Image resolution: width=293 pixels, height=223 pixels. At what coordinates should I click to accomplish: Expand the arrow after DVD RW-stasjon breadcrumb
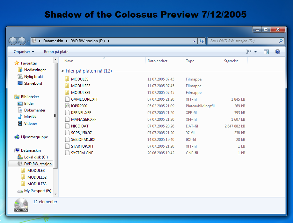(109, 41)
